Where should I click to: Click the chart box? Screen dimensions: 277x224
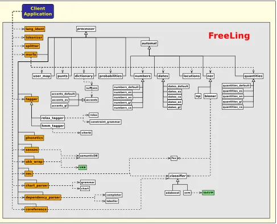point(85,189)
